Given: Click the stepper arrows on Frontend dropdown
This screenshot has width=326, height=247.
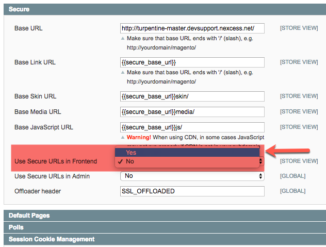Looking at the screenshot, I should pos(261,161).
